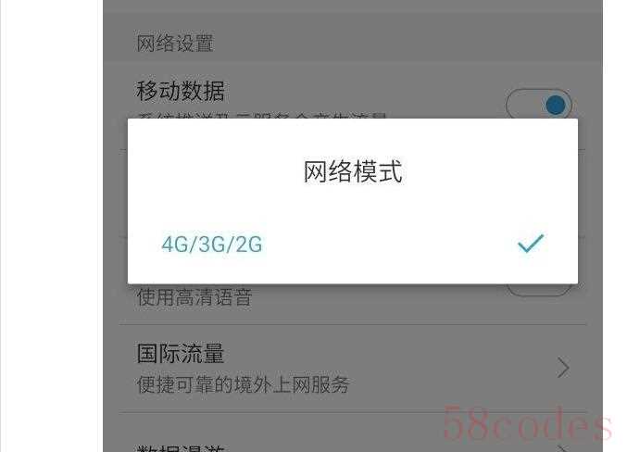
Task: Click the blue knob of 移动数据 switch
Action: [556, 106]
